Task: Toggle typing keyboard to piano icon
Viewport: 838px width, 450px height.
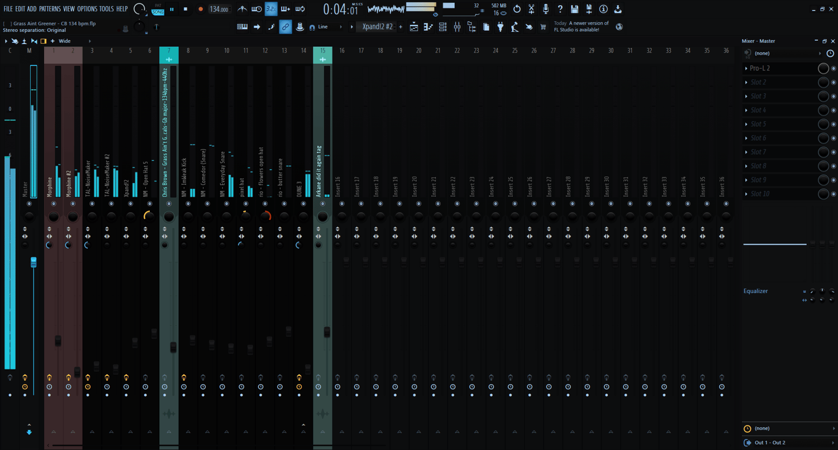Action: (x=242, y=26)
